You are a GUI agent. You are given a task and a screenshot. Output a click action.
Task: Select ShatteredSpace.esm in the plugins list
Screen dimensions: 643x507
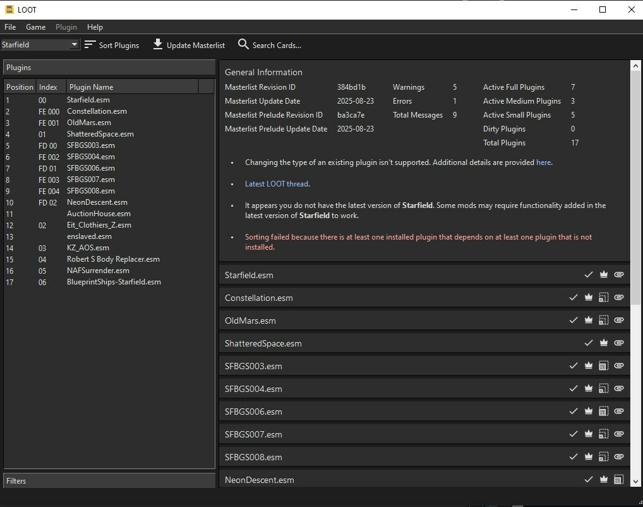pos(109,134)
